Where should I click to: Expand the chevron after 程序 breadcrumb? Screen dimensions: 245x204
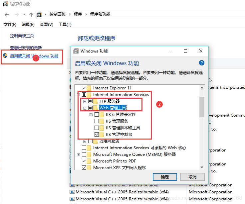[86, 14]
